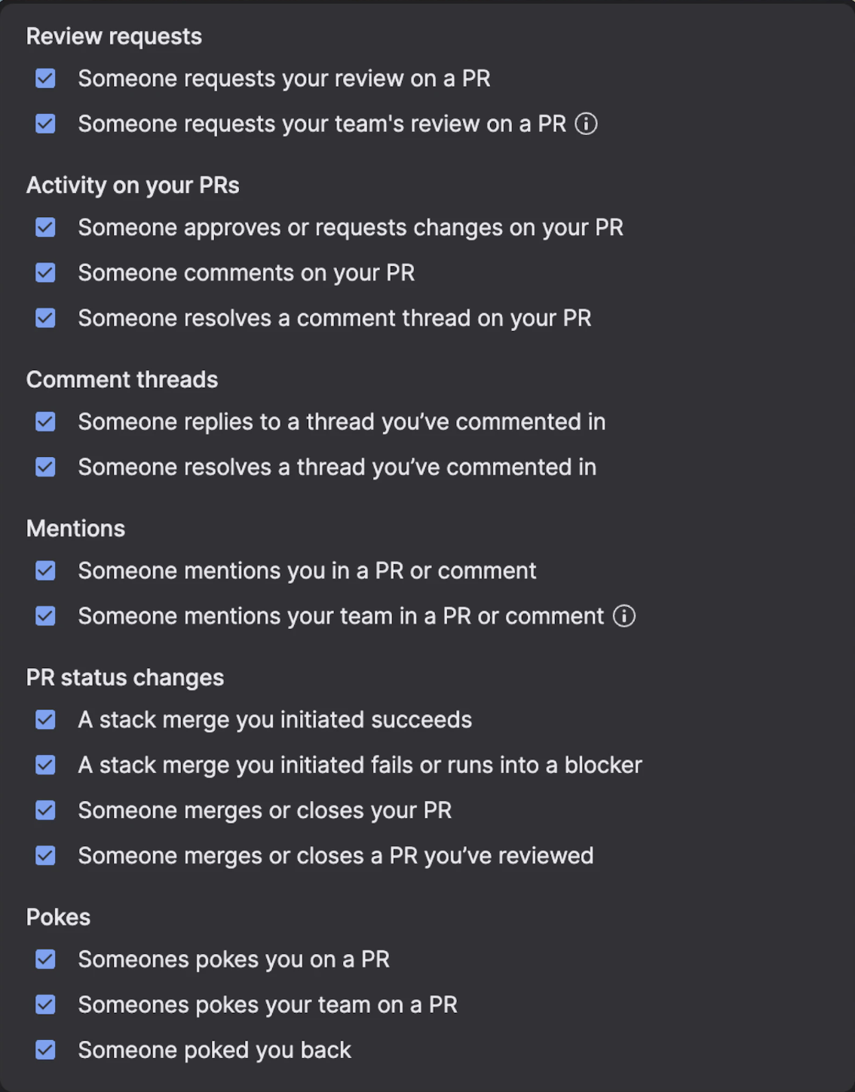The height and width of the screenshot is (1092, 855).
Task: Uncheck 'Someone merges or closes a PR you've reviewed'
Action: [x=45, y=855]
